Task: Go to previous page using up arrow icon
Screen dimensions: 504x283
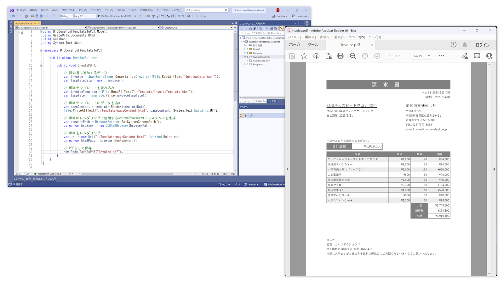Action: click(365, 56)
